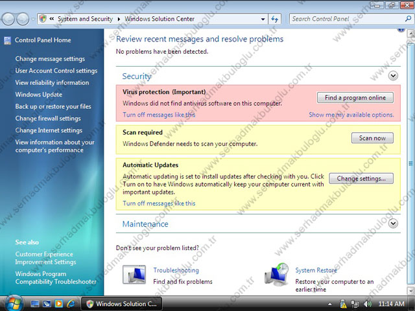
Task: Click the scrollbar down arrow
Action: [x=411, y=291]
